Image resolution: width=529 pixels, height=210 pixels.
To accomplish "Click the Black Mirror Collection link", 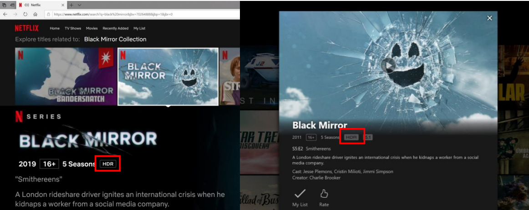I will pos(115,39).
